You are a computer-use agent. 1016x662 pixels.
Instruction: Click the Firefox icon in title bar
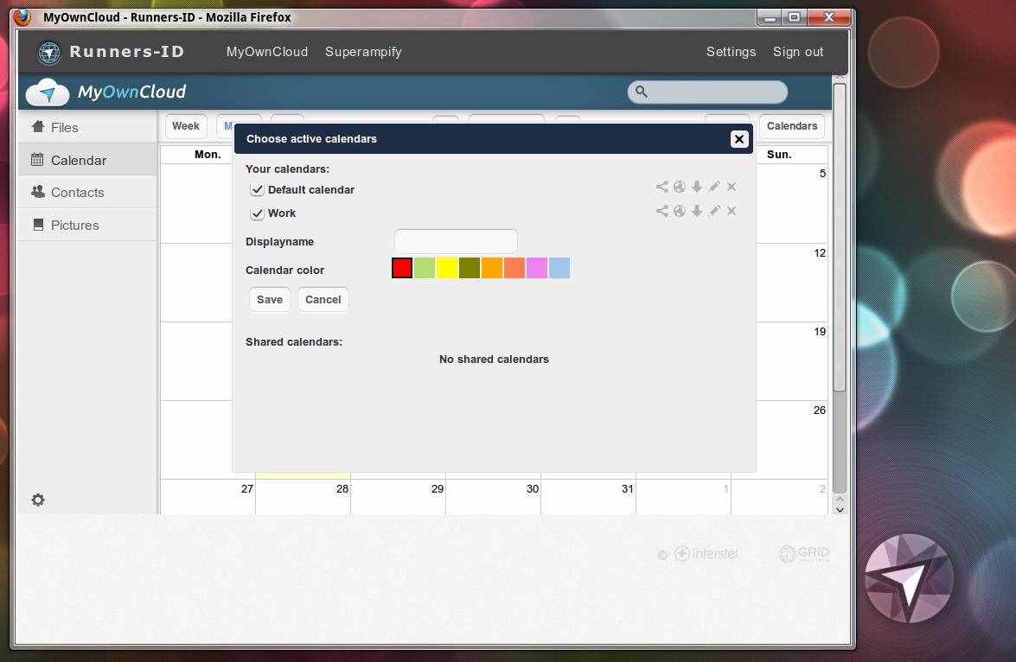[x=22, y=16]
